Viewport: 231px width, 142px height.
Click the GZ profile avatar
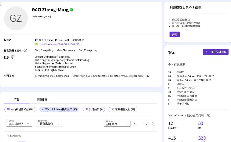pyautogui.click(x=16, y=18)
